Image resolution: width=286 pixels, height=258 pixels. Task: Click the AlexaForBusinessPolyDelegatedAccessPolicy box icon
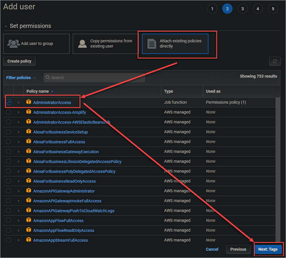point(29,171)
